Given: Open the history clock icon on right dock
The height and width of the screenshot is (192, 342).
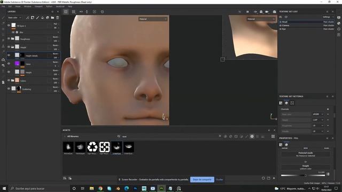Looking at the screenshot, I should (339, 29).
